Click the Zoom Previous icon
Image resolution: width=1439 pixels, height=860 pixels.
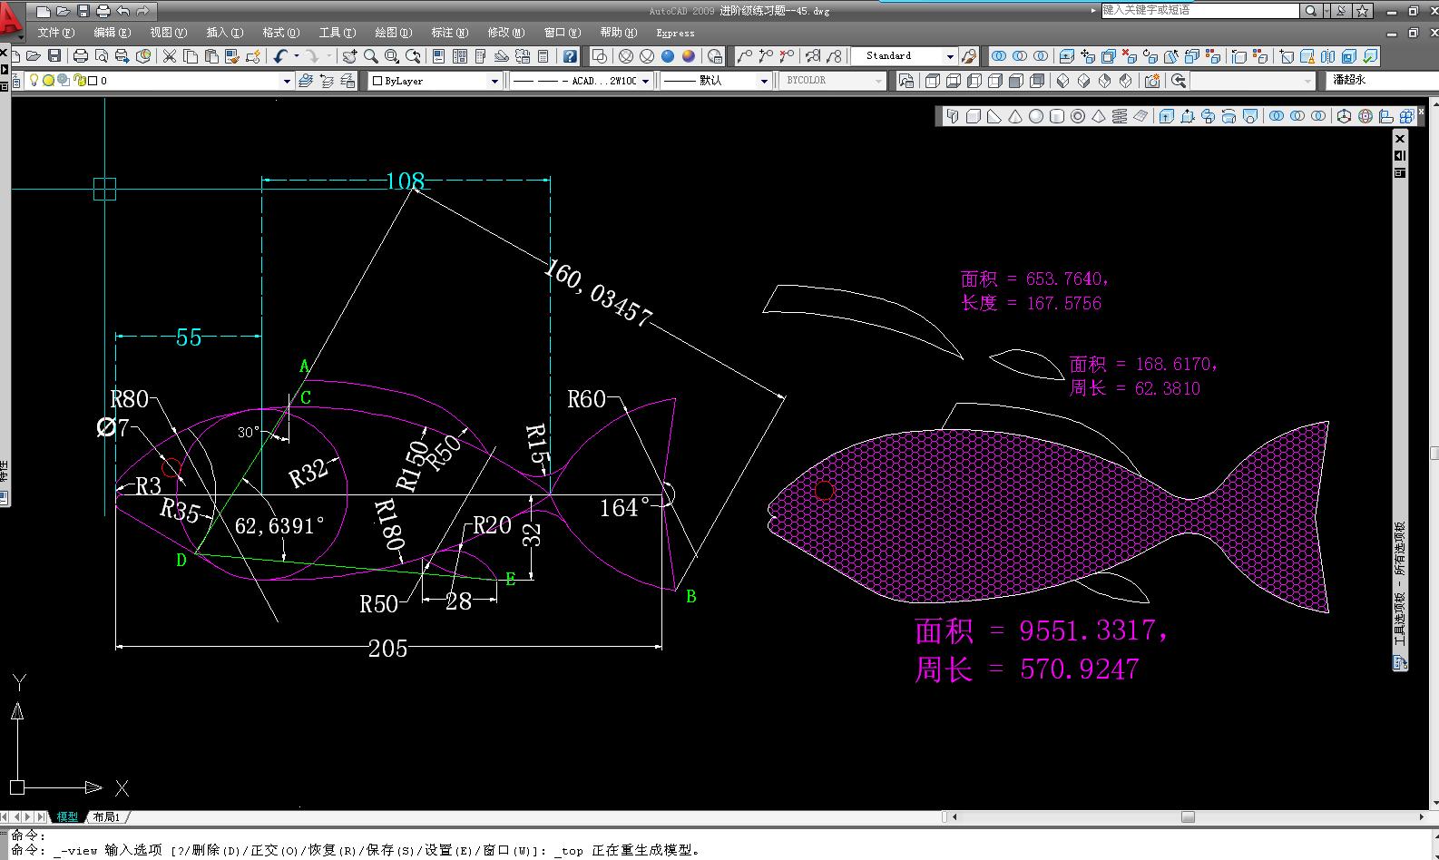click(x=414, y=56)
